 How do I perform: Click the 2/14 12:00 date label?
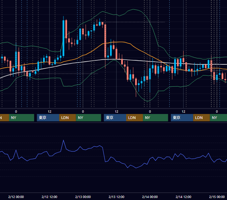click(183, 197)
